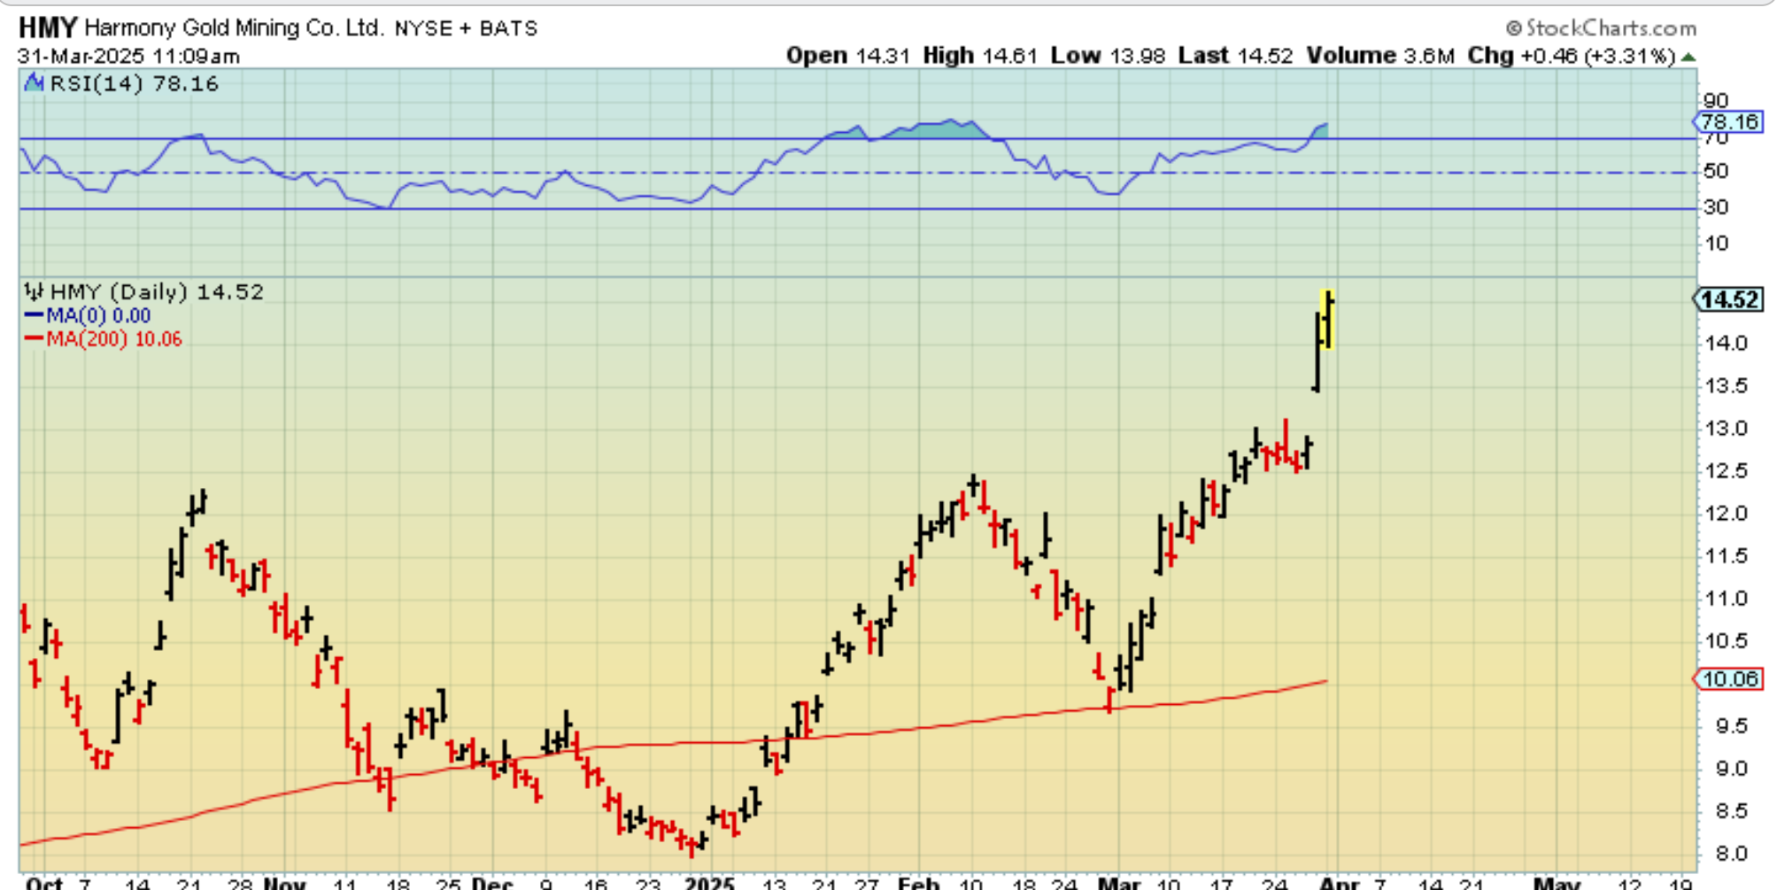Select the yellow-highlighted latest price bar

pyautogui.click(x=1327, y=320)
